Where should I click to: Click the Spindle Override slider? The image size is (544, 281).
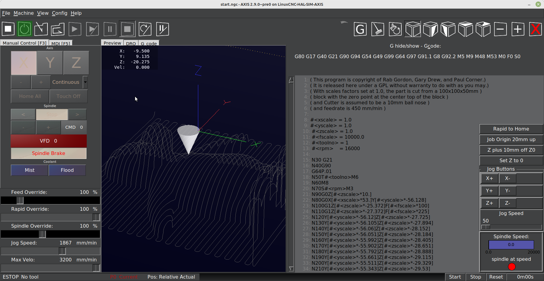(x=50, y=234)
